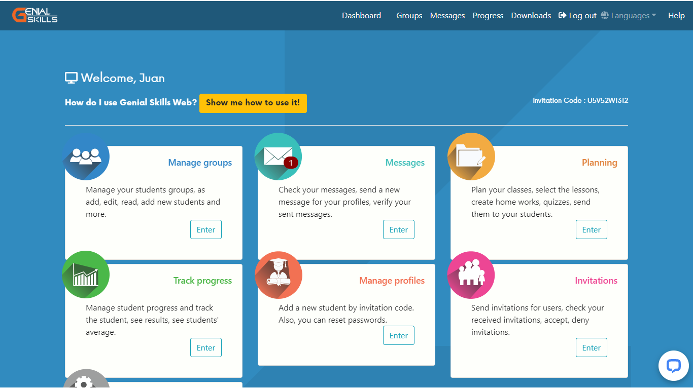
Task: Click Enter on the Messages card
Action: click(399, 229)
